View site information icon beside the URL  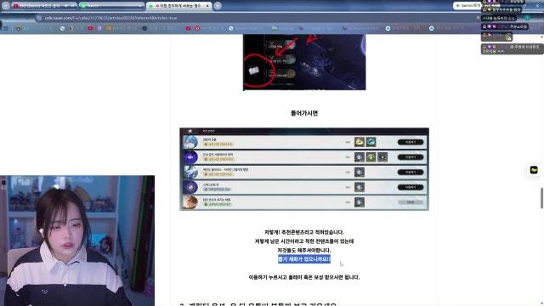coord(39,18)
